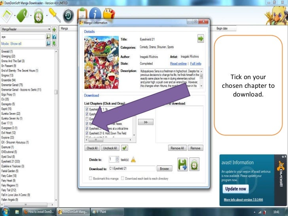Click the Download to path field
This screenshot has width=288, height=216.
coord(132,169)
